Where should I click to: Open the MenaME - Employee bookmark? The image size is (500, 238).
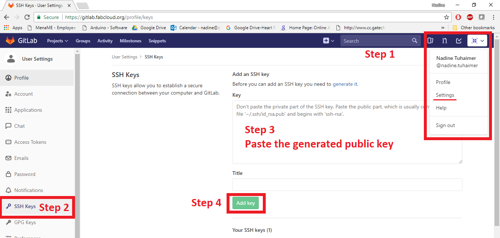52,28
